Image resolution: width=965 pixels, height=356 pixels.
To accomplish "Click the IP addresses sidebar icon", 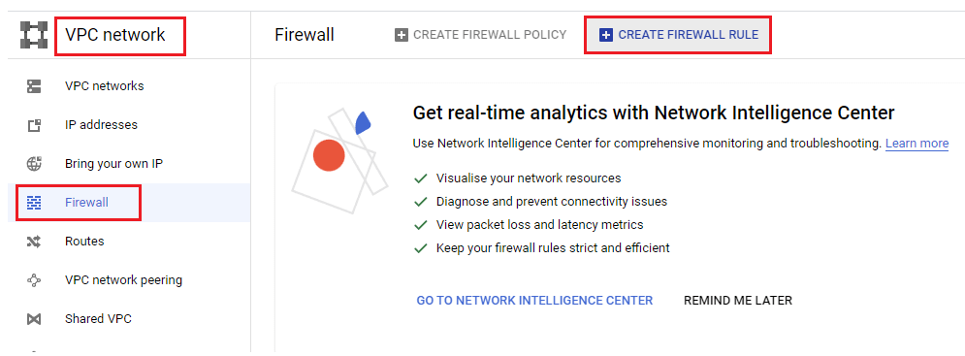I will [34, 126].
